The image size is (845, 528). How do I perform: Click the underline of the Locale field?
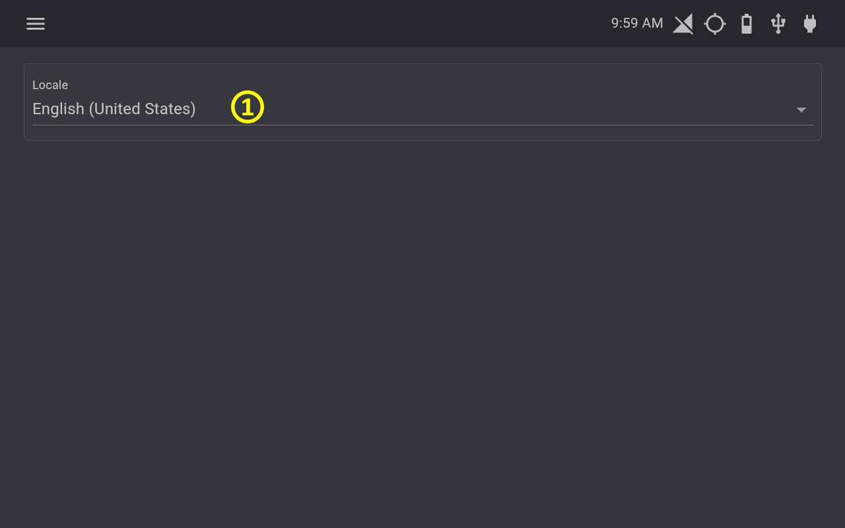click(422, 125)
